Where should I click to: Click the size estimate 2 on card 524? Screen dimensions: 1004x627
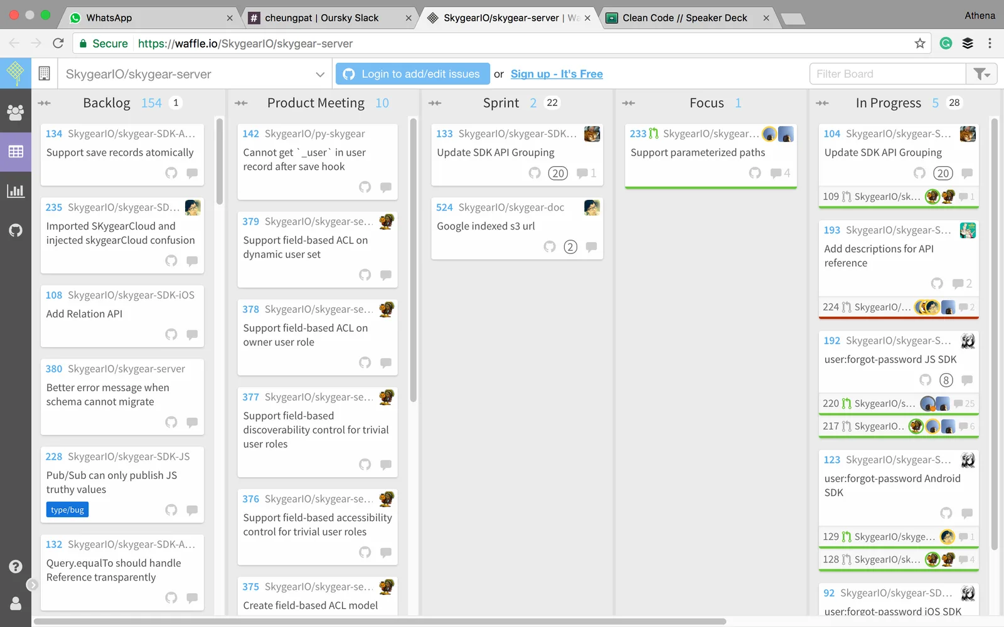pos(570,247)
